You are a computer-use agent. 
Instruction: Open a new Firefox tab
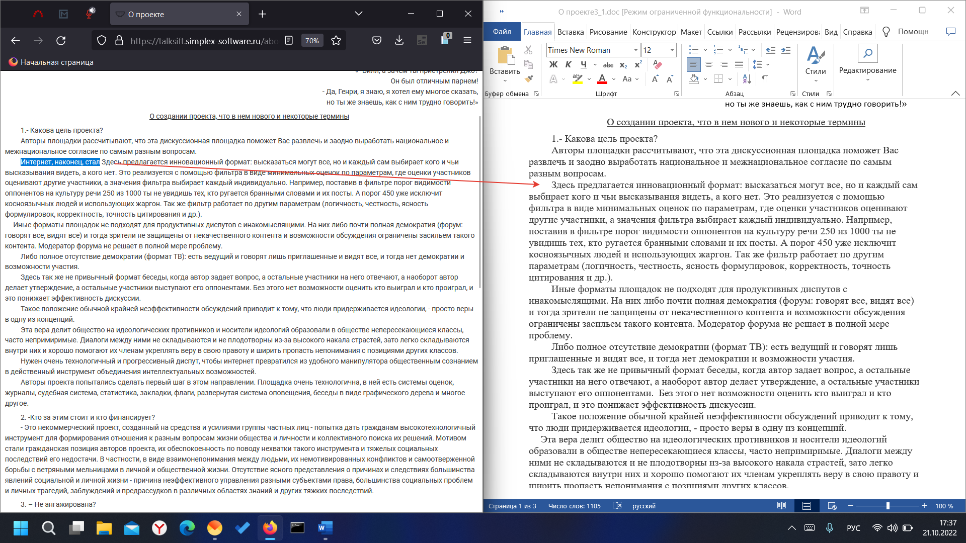click(262, 14)
